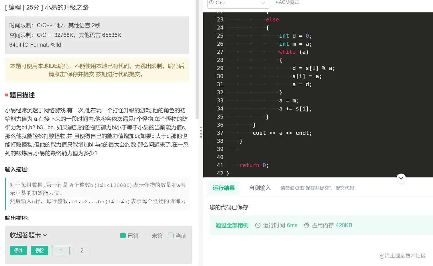Open question 例1 in the answer card
433x266 pixels.
(x=18, y=251)
